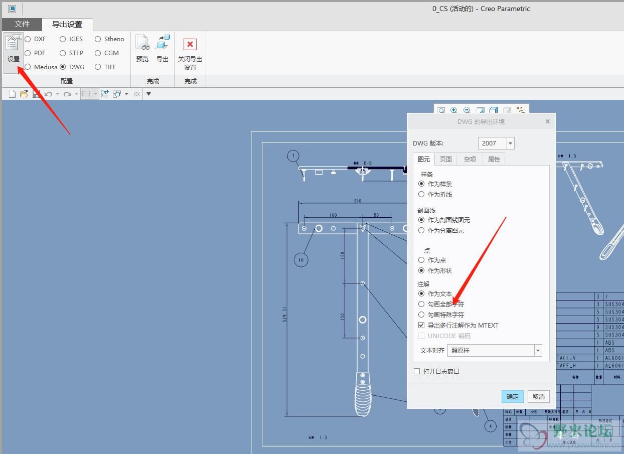Screen dimensions: 624x454
Task: Open the 文本对齐 照原样 dropdown
Action: pyautogui.click(x=538, y=350)
